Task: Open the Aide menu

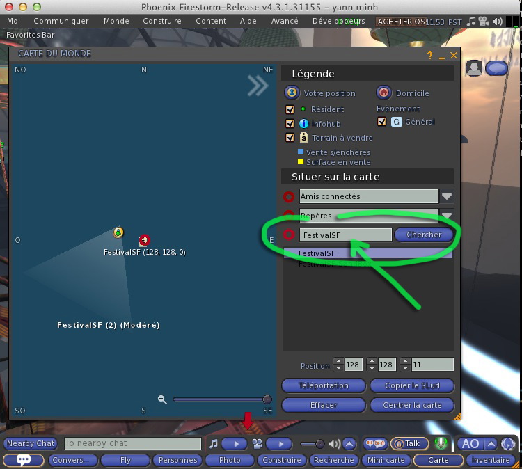Action: click(248, 21)
